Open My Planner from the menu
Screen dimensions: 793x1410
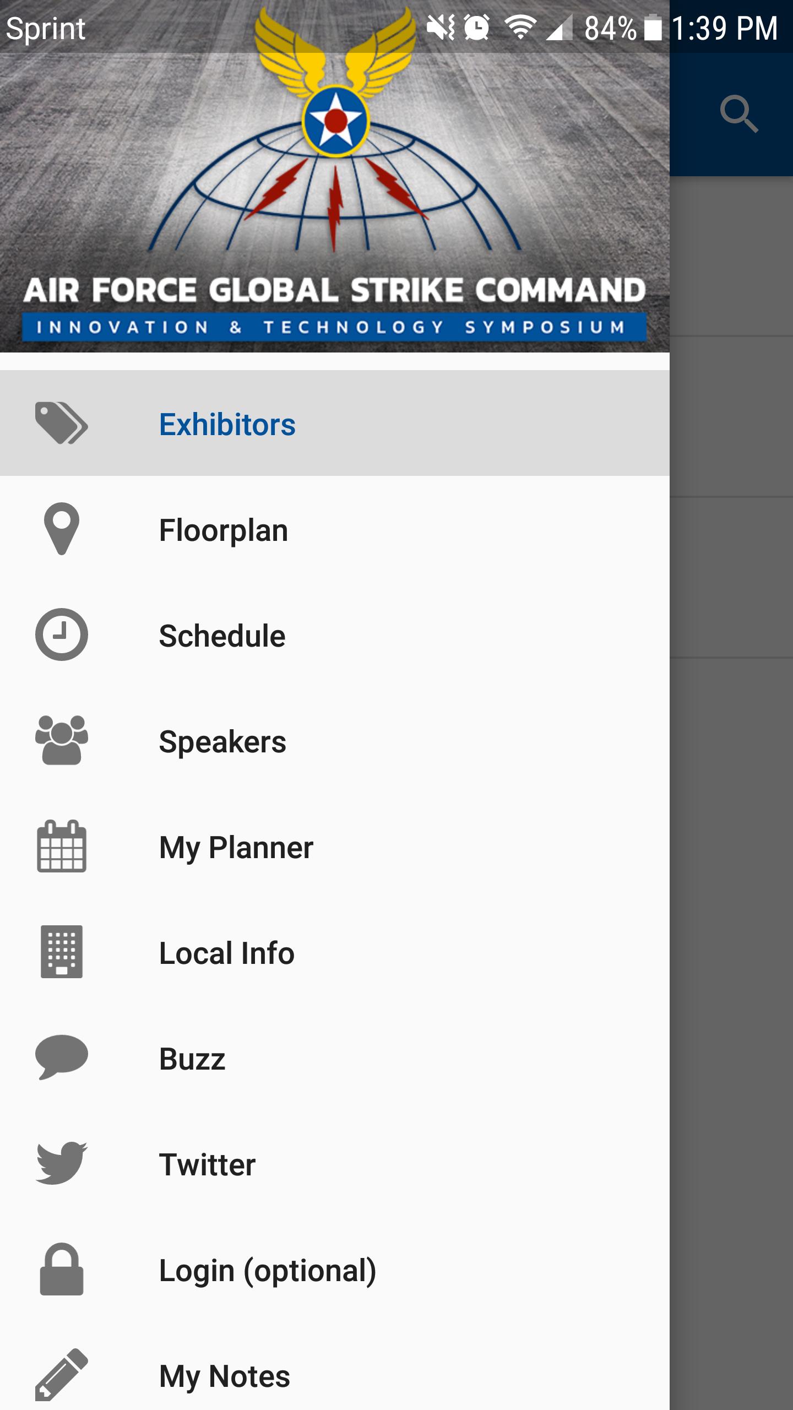point(236,847)
